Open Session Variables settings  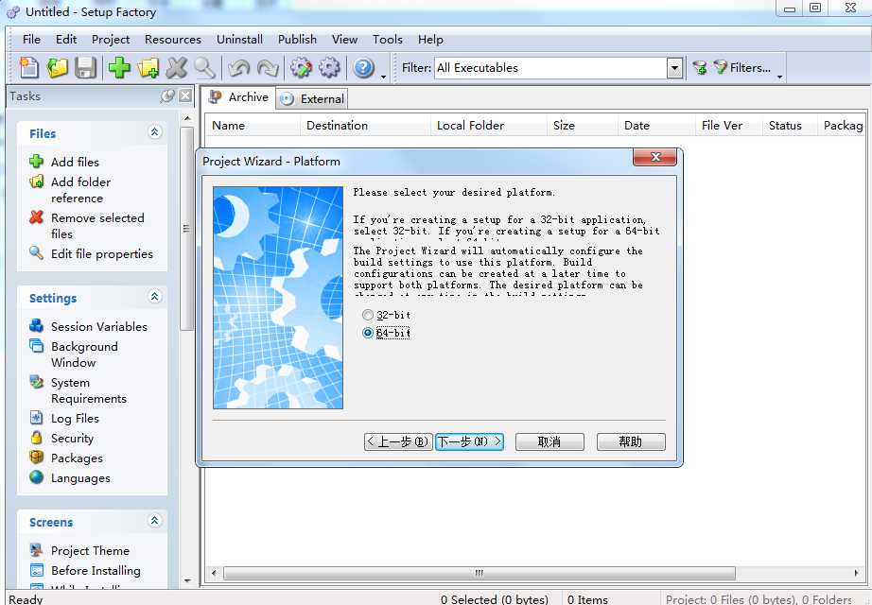click(x=99, y=326)
